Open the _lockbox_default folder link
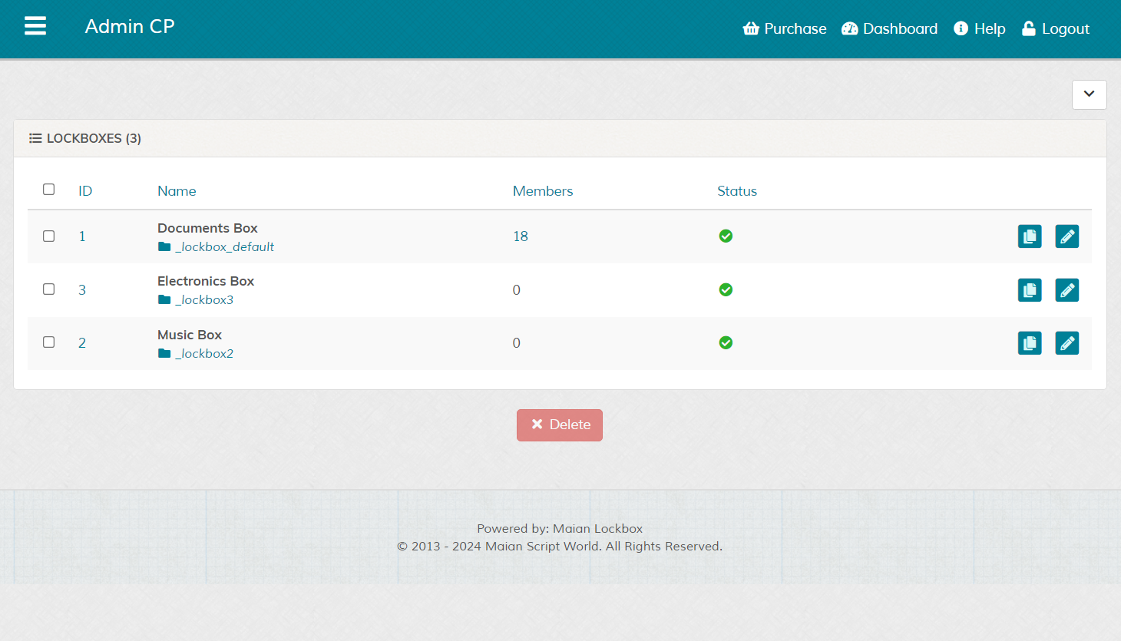This screenshot has width=1121, height=641. (x=224, y=247)
